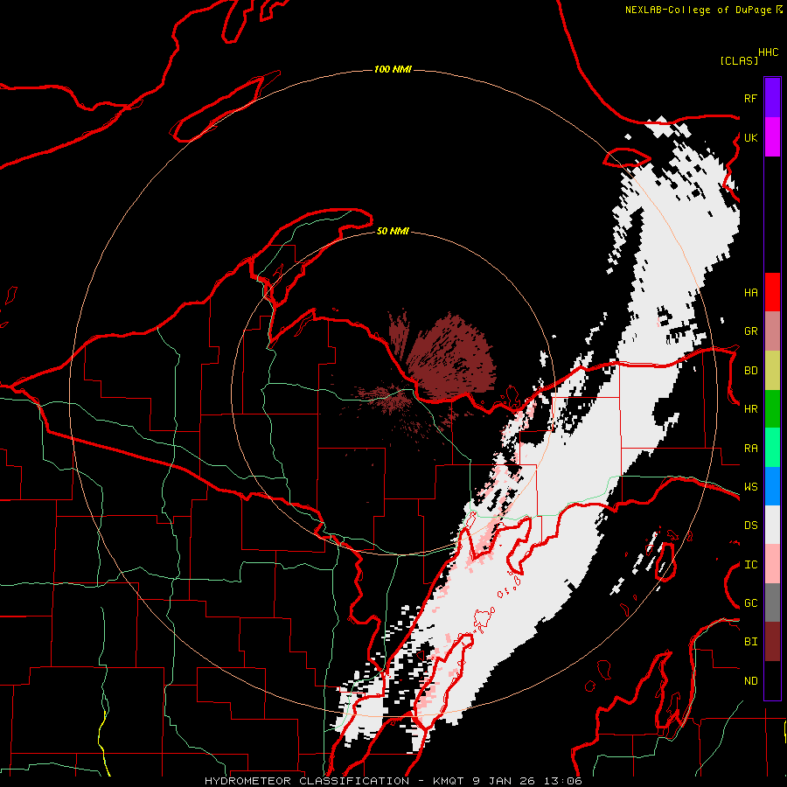The width and height of the screenshot is (787, 787).
Task: Click the black ND no data swatch
Action: [772, 680]
